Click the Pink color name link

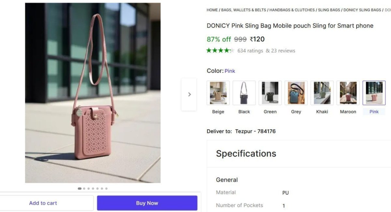pyautogui.click(x=230, y=71)
